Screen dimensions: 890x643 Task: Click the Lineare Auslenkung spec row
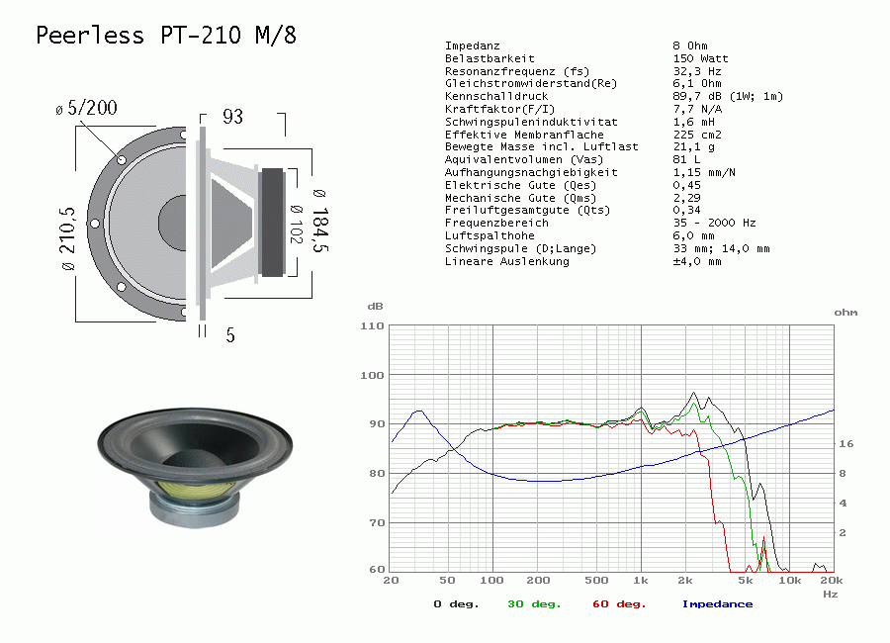click(x=506, y=261)
